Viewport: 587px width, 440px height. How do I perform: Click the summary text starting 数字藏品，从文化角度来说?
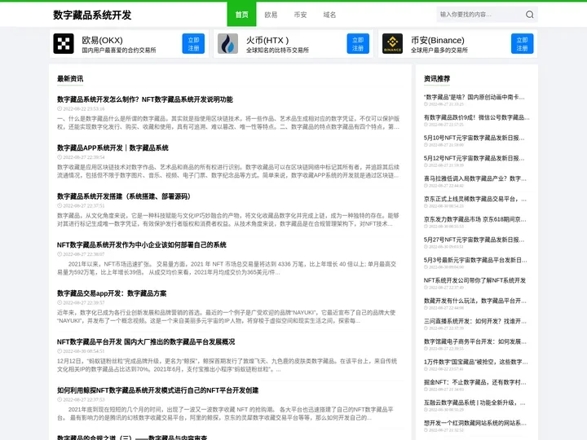pyautogui.click(x=228, y=220)
